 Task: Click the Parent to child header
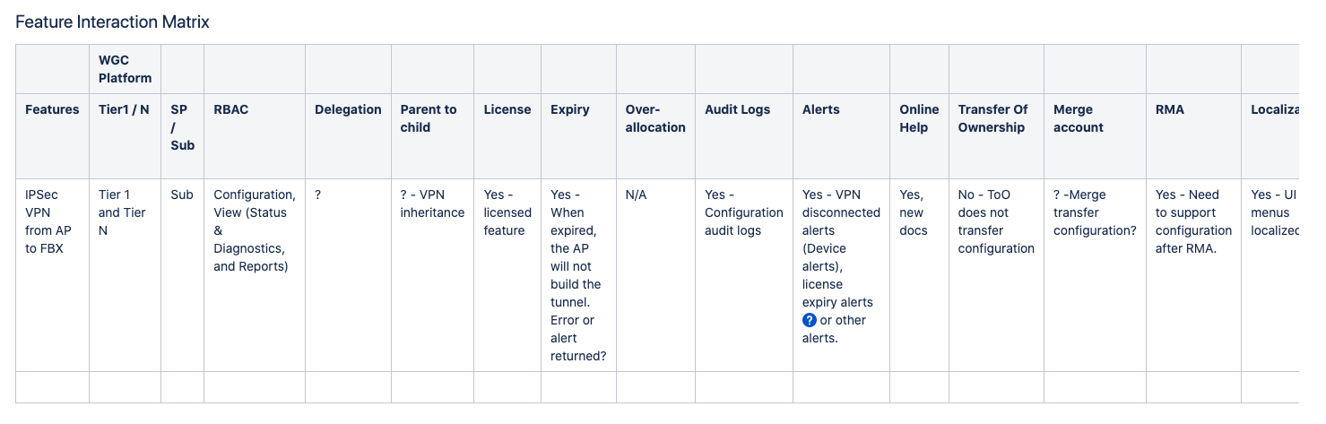coord(429,118)
